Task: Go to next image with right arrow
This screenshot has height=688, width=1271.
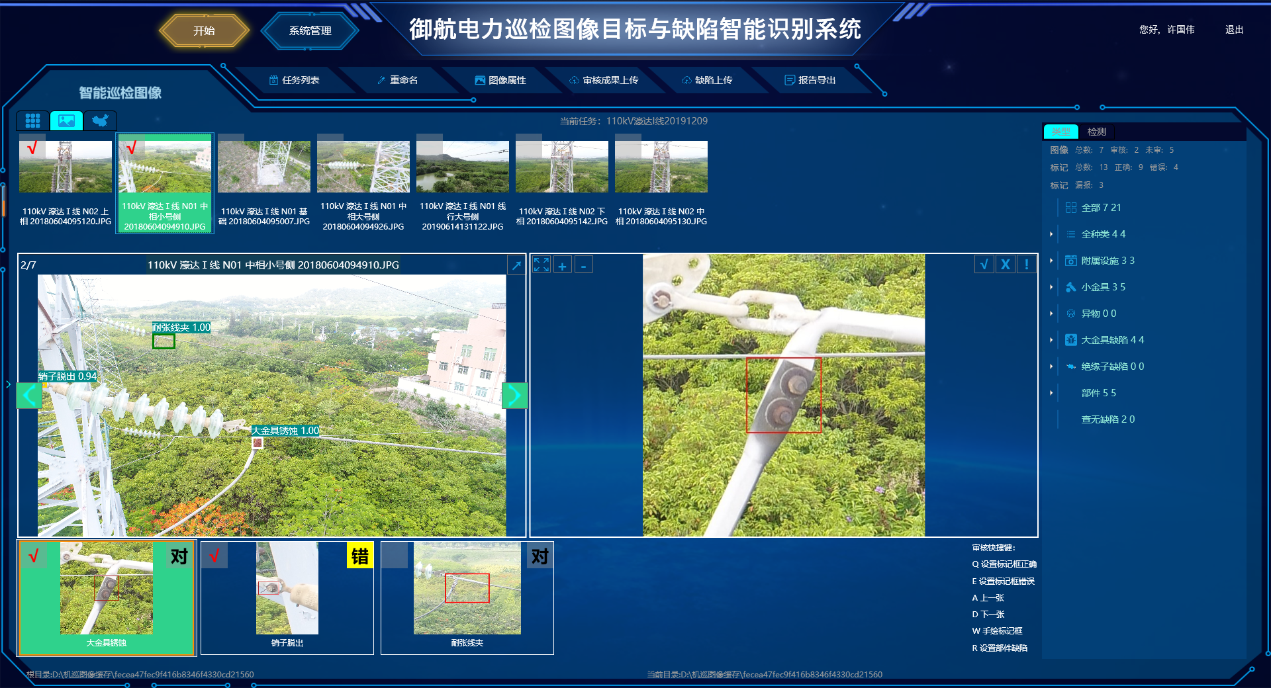Action: pyautogui.click(x=514, y=396)
